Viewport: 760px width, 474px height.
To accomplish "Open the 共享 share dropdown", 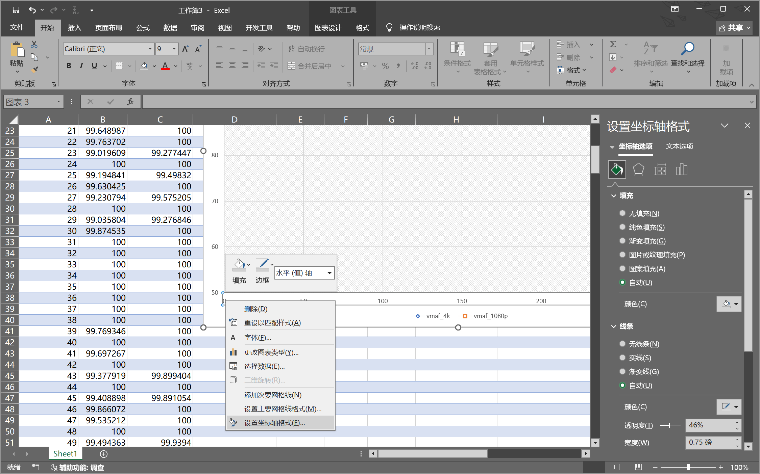I will click(749, 28).
